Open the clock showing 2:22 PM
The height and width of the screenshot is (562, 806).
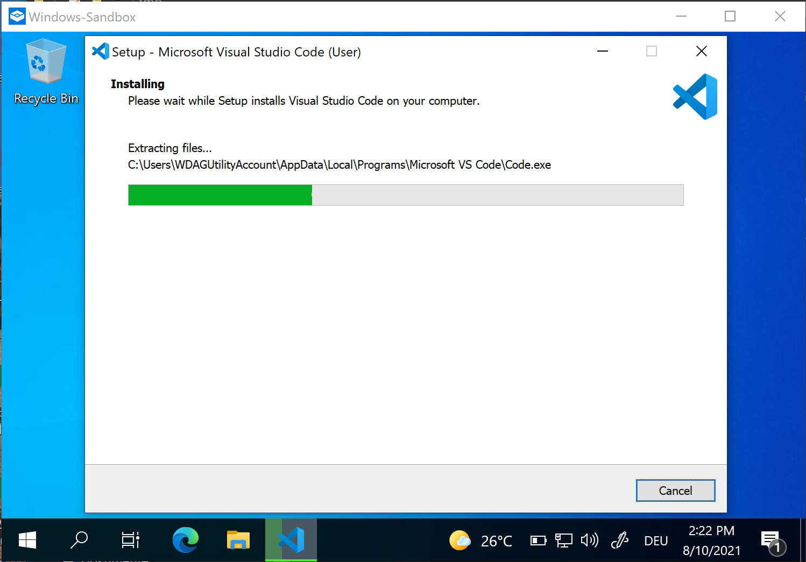711,541
